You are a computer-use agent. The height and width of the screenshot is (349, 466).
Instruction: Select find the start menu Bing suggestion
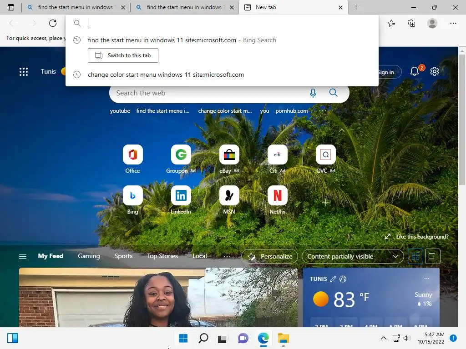point(222,40)
